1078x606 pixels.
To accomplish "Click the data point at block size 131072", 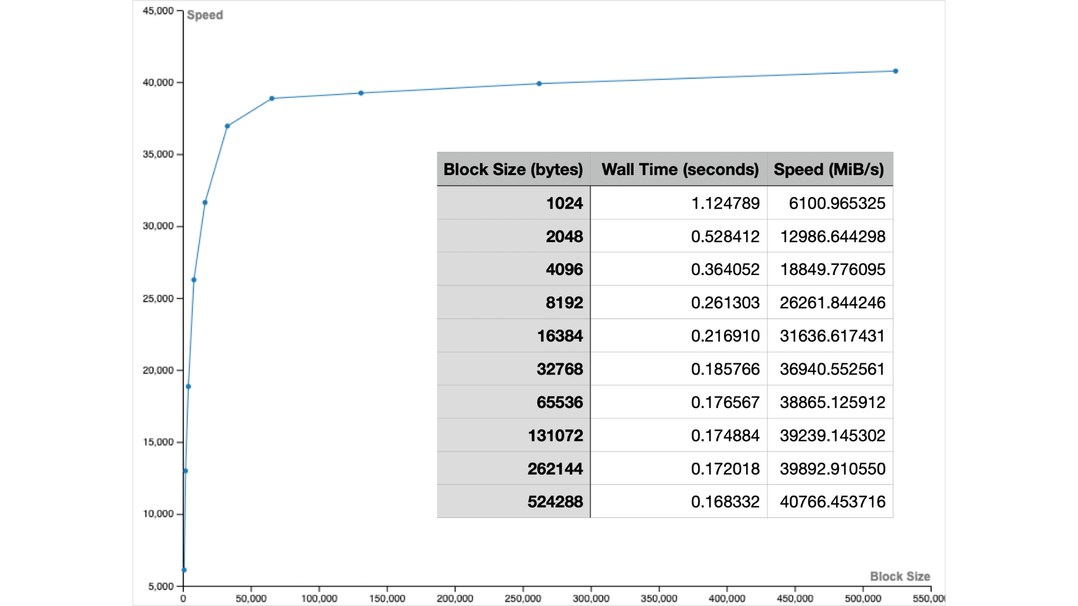I will point(361,93).
